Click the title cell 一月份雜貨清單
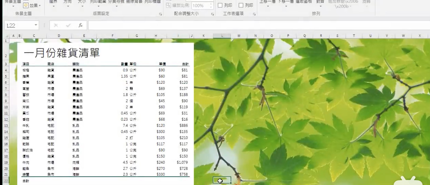The image size is (430, 185). coord(62,53)
